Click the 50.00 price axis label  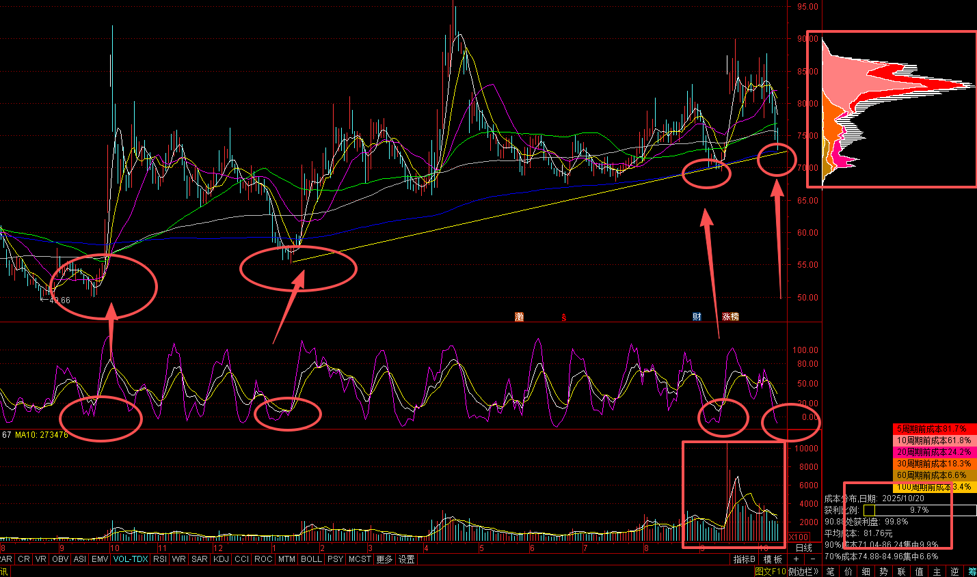point(807,298)
